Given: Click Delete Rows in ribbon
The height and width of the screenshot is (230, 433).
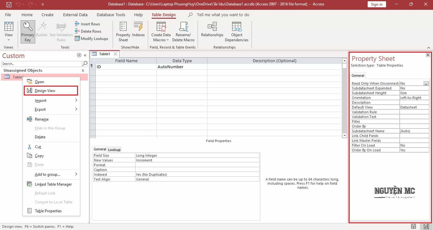Looking at the screenshot, I should (x=88, y=31).
